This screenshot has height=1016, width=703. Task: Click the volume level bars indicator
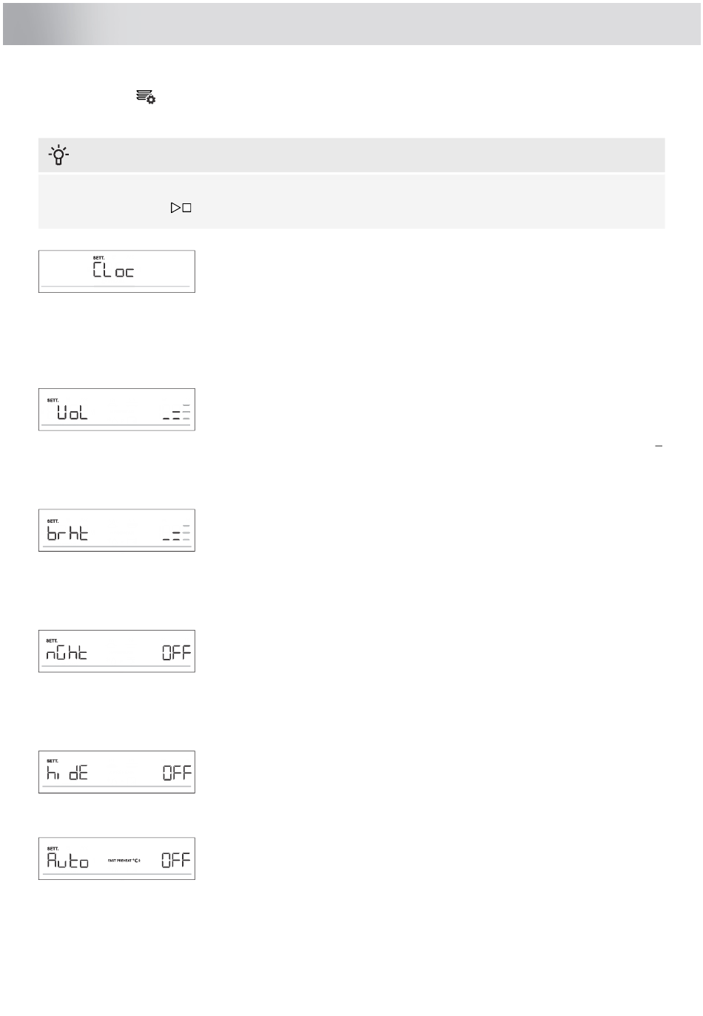[x=176, y=413]
